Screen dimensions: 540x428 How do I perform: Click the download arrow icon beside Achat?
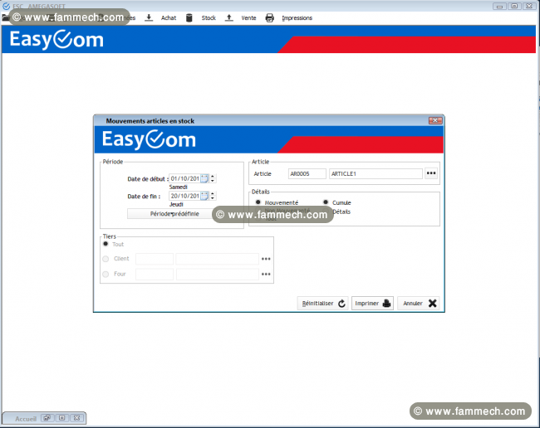pyautogui.click(x=149, y=18)
